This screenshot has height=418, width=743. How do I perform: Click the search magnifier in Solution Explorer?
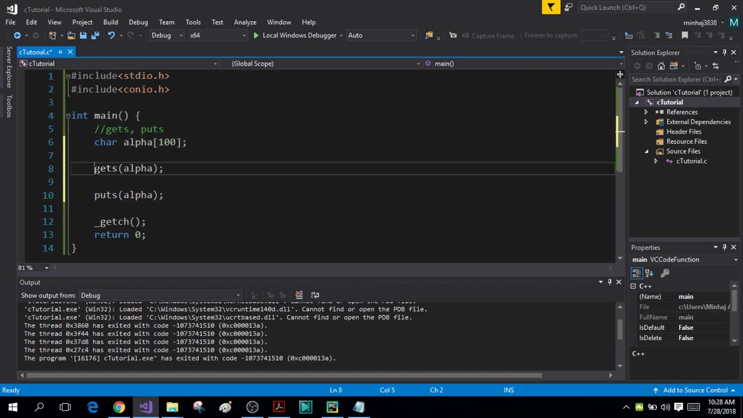(728, 80)
